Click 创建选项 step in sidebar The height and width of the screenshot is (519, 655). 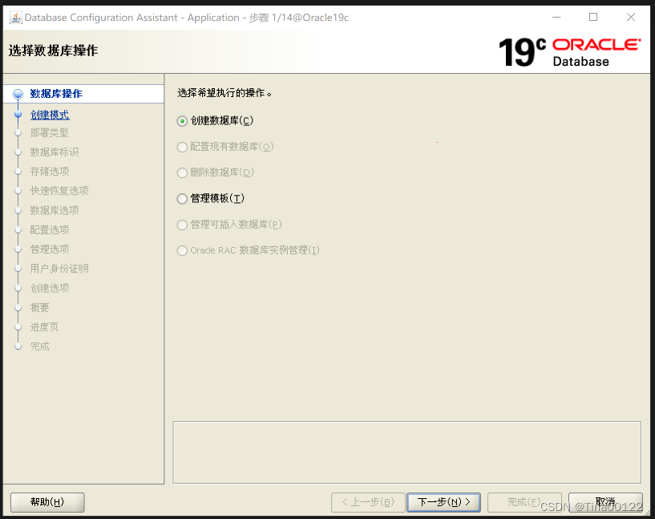click(x=49, y=288)
